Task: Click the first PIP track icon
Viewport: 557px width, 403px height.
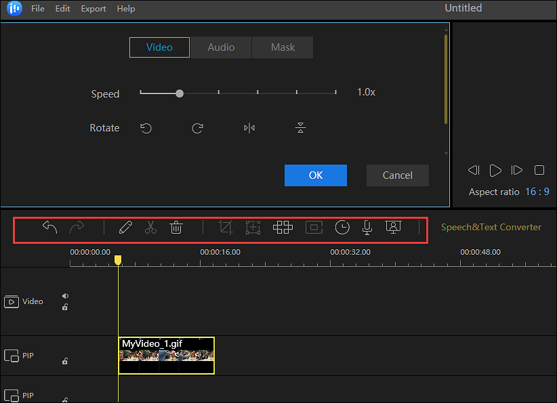Action: click(x=12, y=356)
